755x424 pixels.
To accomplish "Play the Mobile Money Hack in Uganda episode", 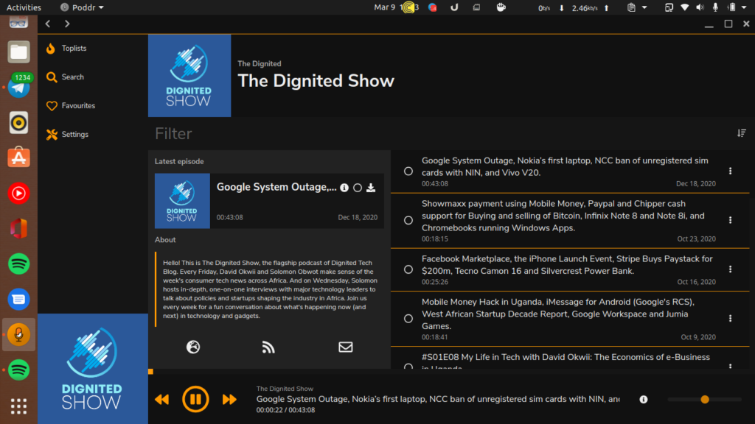I will point(558,314).
